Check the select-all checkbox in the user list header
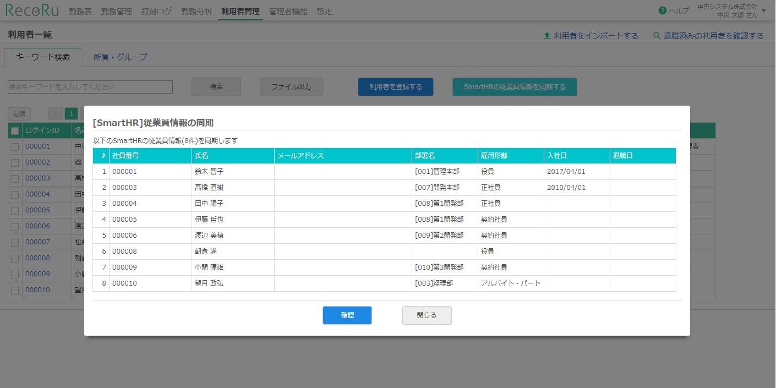 point(15,130)
